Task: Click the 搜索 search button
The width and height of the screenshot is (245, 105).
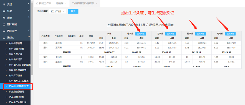Action: 73,11
